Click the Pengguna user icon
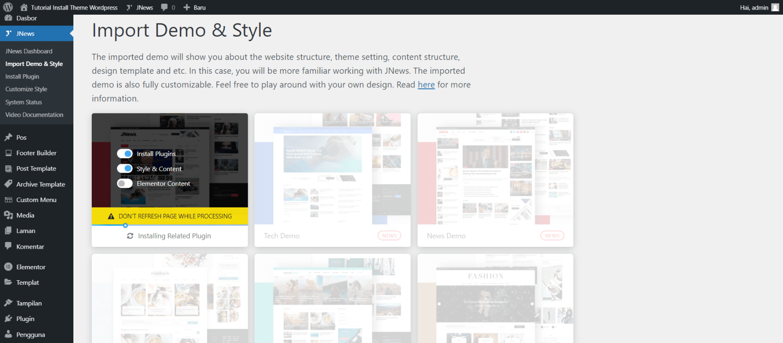The image size is (783, 343). 8,334
